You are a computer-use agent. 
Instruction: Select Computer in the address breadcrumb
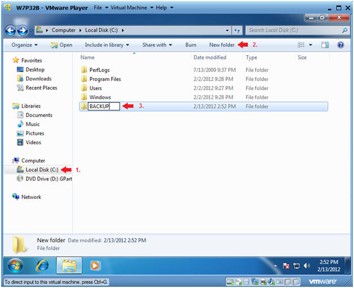pyautogui.click(x=64, y=30)
